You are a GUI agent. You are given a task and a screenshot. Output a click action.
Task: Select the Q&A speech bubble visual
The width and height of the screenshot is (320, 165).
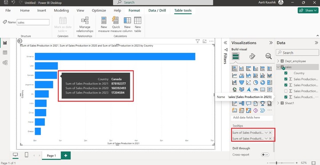point(248,103)
